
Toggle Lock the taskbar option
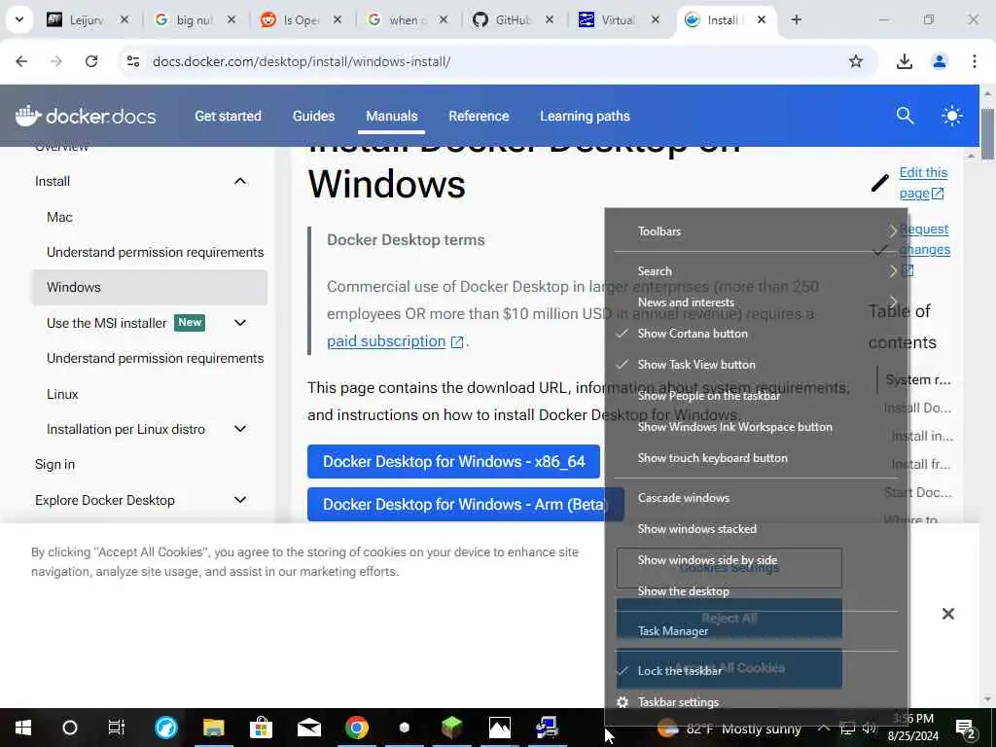click(x=756, y=671)
